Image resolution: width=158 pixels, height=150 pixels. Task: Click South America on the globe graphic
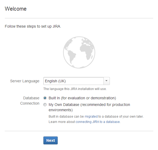point(72,57)
